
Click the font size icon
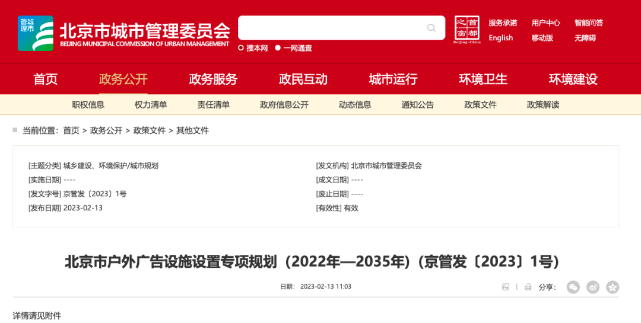(x=506, y=287)
